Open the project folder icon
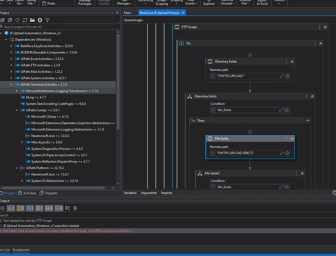The height and width of the screenshot is (256, 336). point(32,20)
